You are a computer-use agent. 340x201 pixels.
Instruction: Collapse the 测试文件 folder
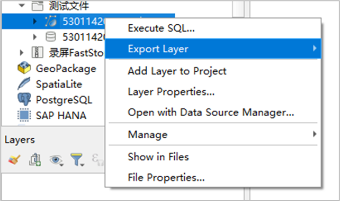coord(22,5)
